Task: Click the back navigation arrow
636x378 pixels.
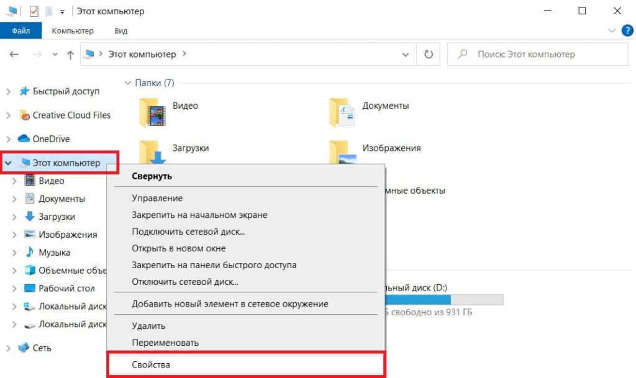Action: coord(14,54)
